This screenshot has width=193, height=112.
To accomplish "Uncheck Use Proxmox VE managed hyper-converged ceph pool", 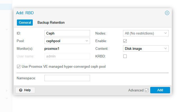I will point(18,67).
